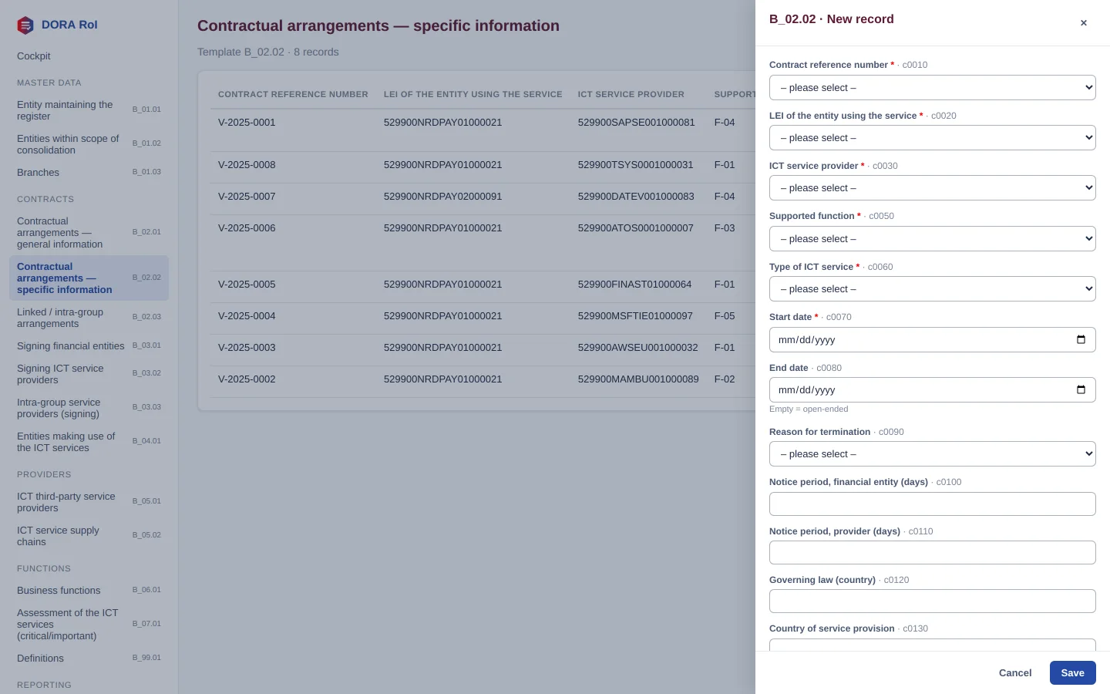Viewport: 1110px width, 694px height.
Task: Click the Cancel button
Action: [x=1015, y=673]
